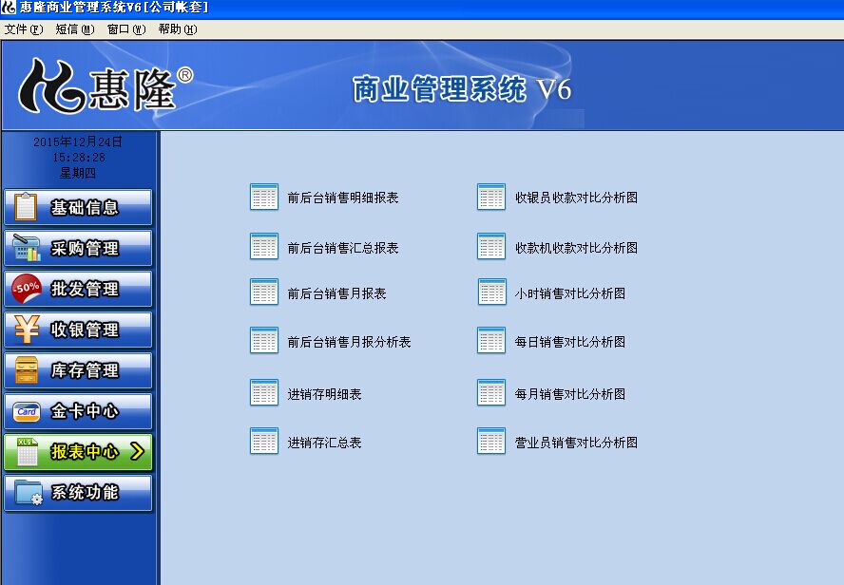Open the 前后台销售月报分析表 link
This screenshot has width=844, height=585.
click(350, 342)
